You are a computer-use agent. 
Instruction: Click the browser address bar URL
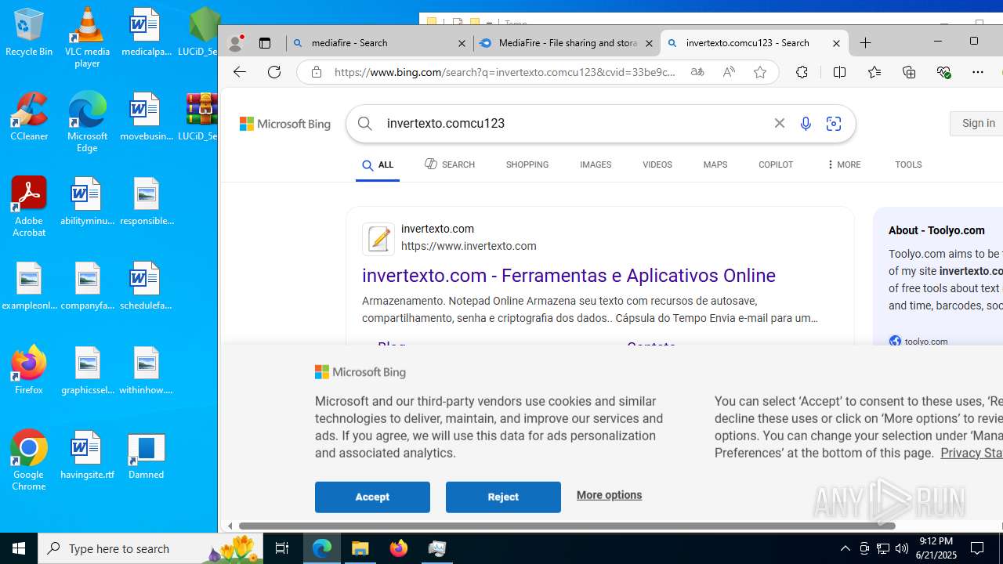pos(505,72)
